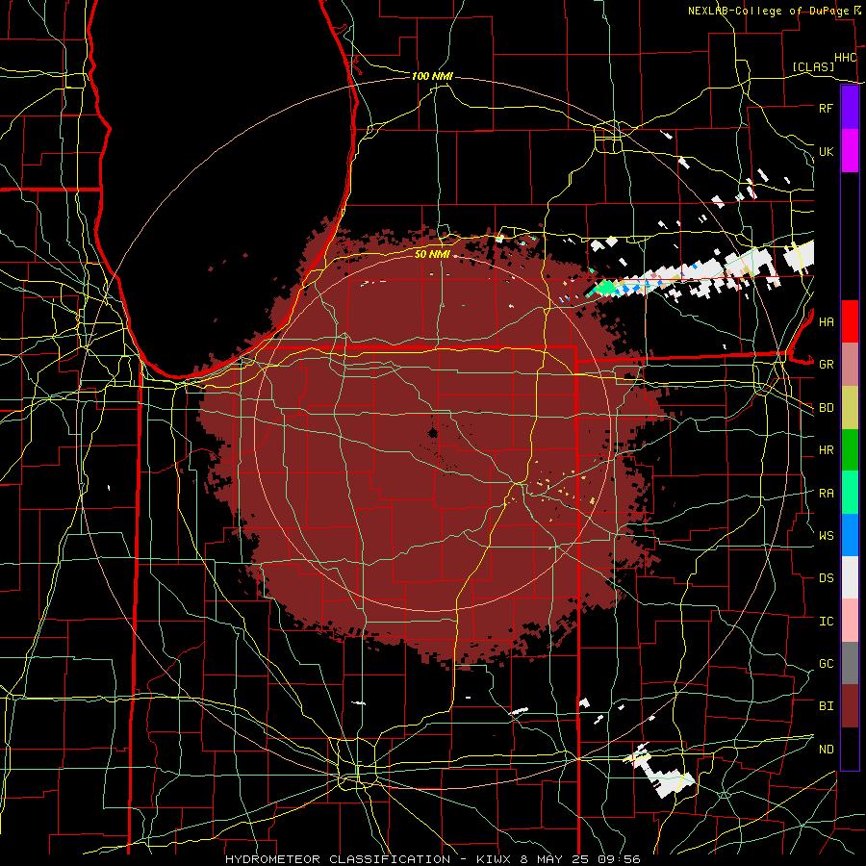Image resolution: width=866 pixels, height=866 pixels.
Task: Click the DS legend label
Action: (826, 577)
